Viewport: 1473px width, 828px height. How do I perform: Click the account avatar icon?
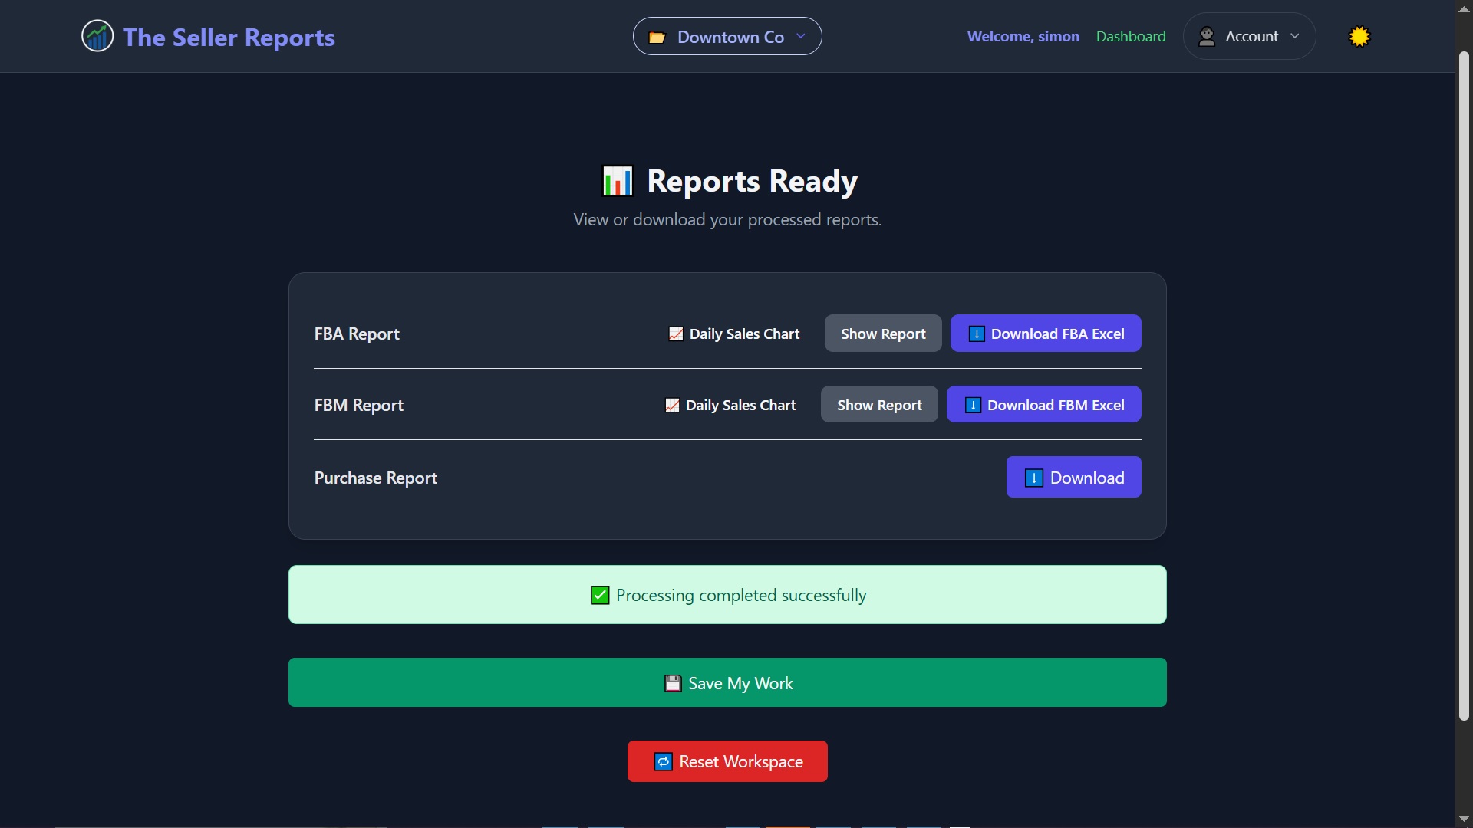coord(1207,36)
